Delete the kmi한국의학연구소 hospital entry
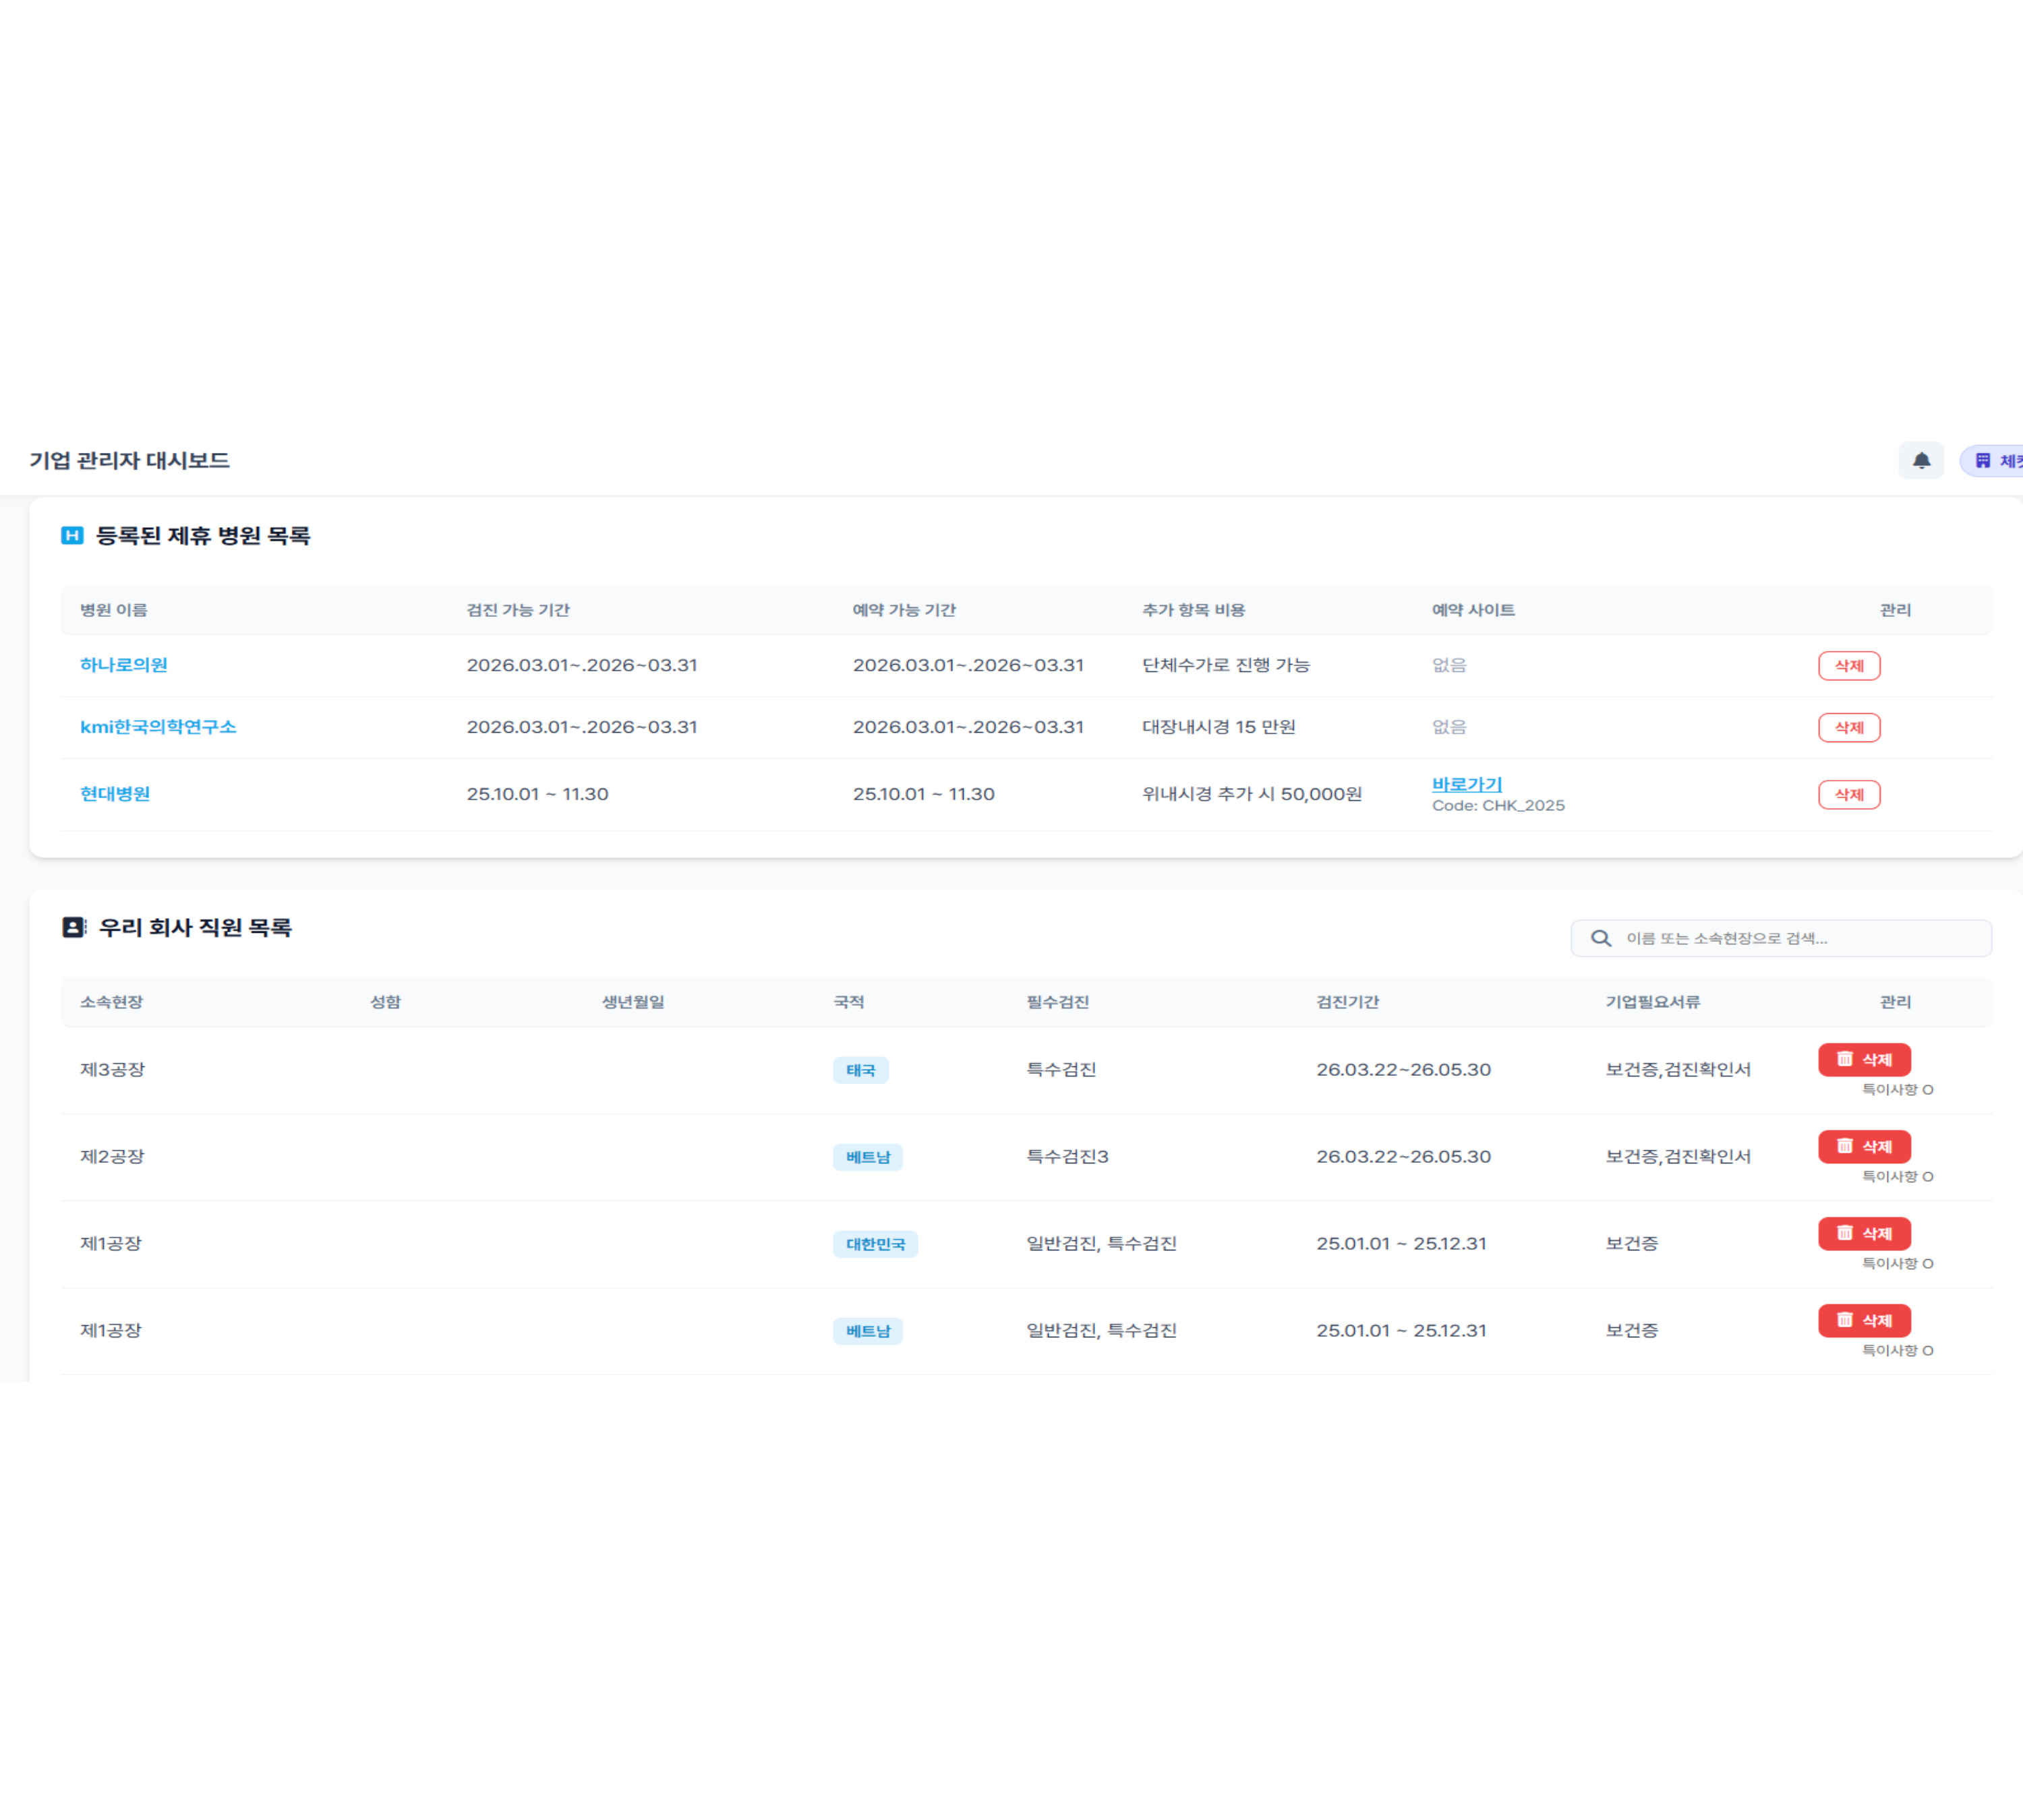 (x=1849, y=728)
